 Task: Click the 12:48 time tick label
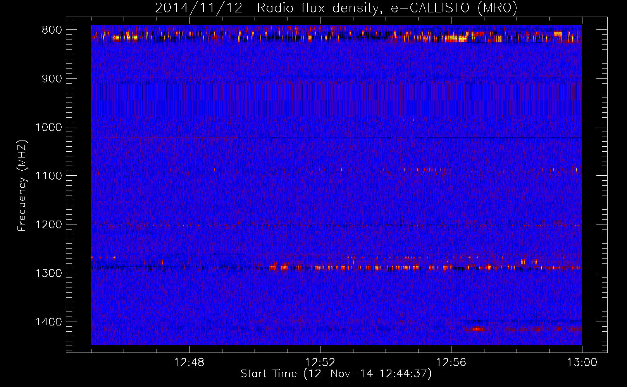[x=189, y=363]
